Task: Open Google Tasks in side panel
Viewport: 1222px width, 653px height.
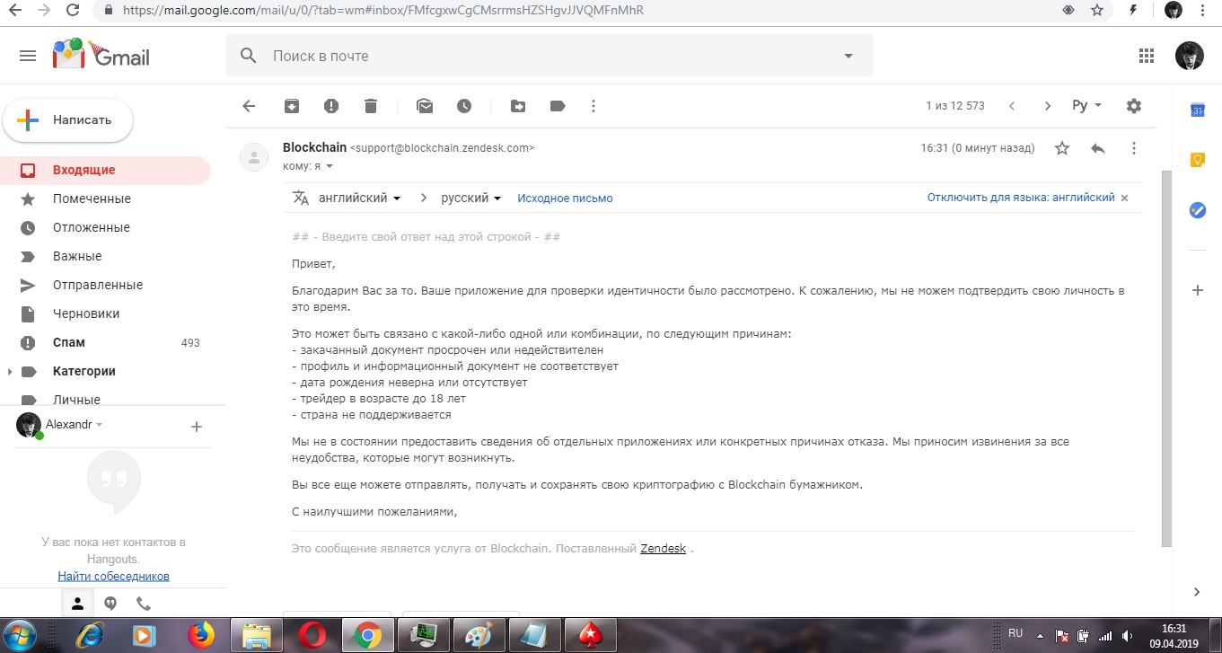Action: coord(1197,209)
